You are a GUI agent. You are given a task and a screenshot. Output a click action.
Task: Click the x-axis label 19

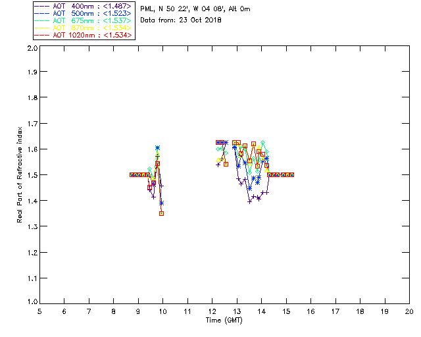(385, 311)
